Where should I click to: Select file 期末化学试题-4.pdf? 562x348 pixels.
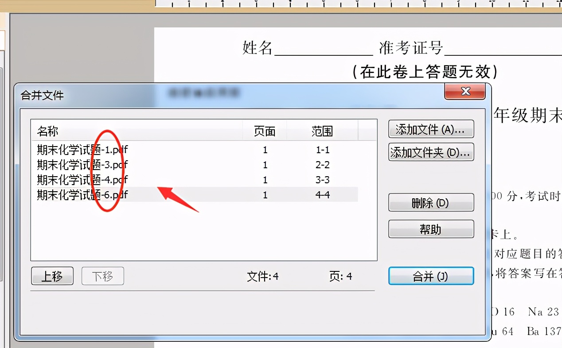coord(194,180)
